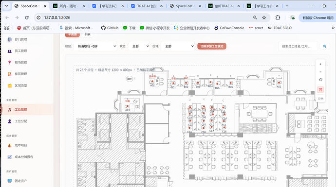Go forward in the browser
336x187 pixels.
(17, 17)
